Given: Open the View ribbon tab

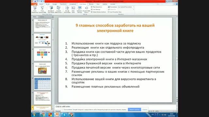Looking at the screenshot, I should (98, 4).
